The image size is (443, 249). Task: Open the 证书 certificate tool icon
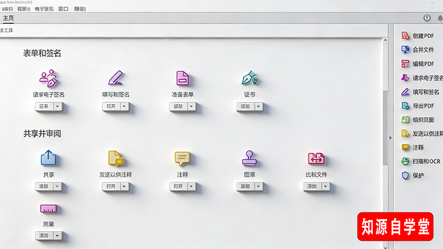249,78
